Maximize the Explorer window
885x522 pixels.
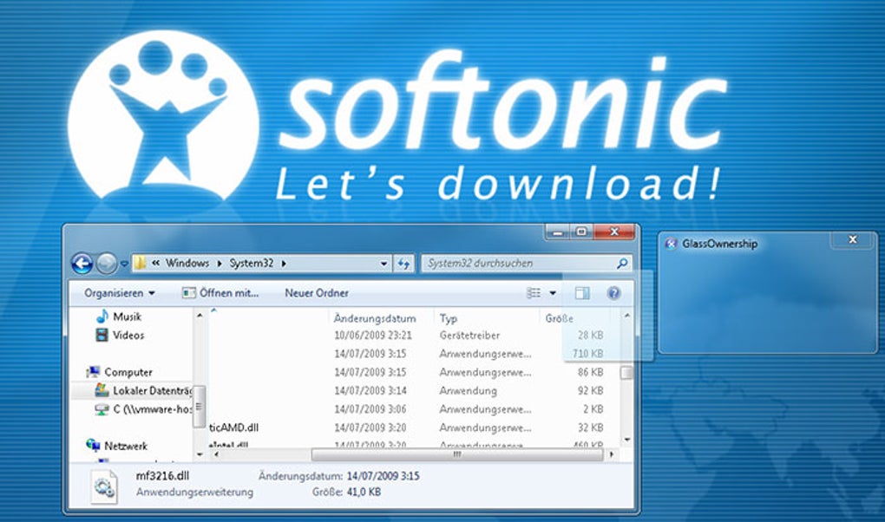581,232
